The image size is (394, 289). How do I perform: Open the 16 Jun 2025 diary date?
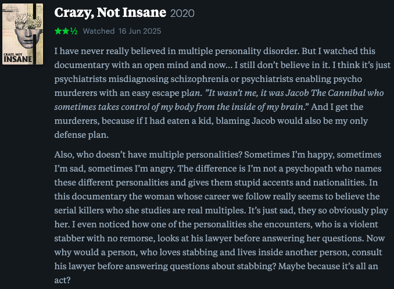139,31
